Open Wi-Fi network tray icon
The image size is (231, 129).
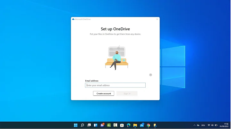point(209,125)
